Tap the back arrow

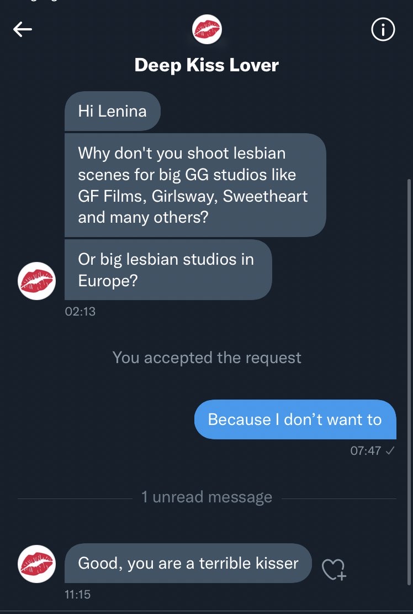click(x=23, y=30)
